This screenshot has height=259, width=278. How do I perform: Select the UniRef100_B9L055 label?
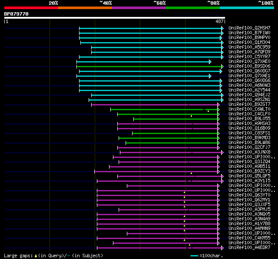249,119
